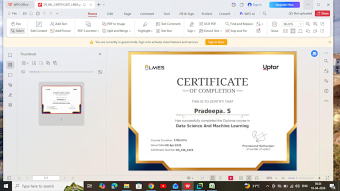Expand quick access toolbar dropdown arrow
The height and width of the screenshot is (191, 340).
click(x=57, y=13)
